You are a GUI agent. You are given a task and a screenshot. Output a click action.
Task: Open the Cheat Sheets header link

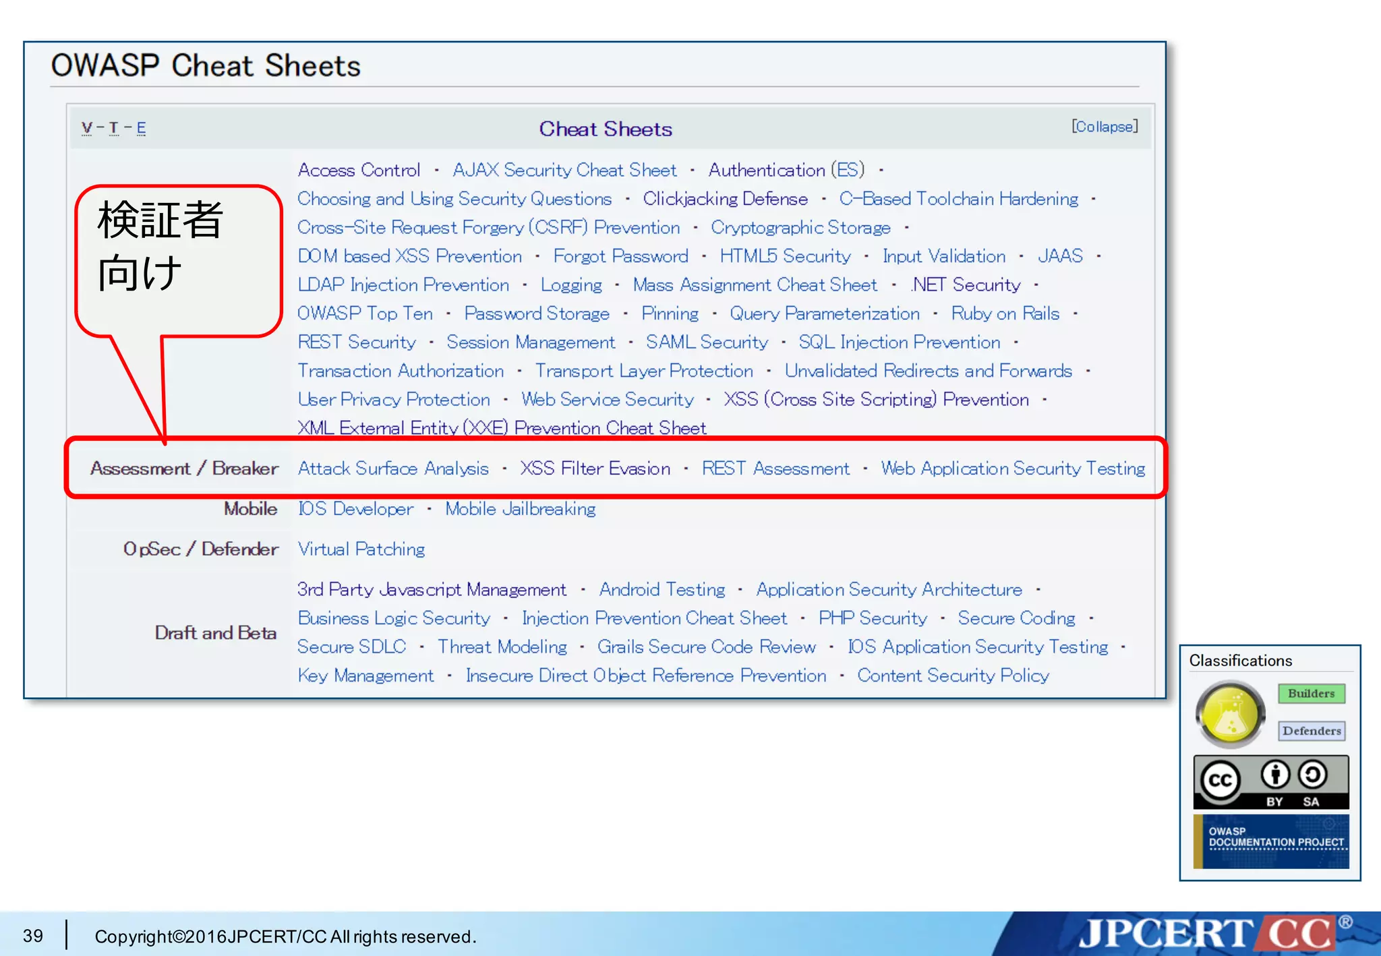pyautogui.click(x=605, y=129)
